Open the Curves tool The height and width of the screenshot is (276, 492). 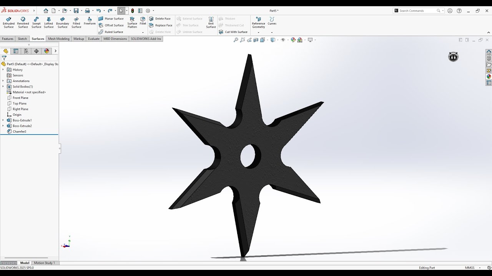[x=272, y=21]
